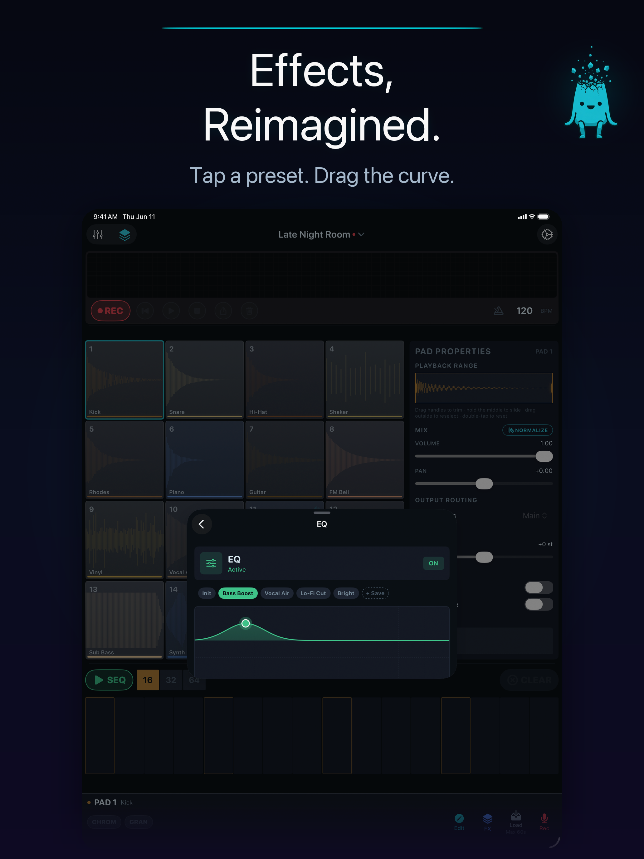Select Lo-Fi Cut EQ preset
644x859 pixels.
[313, 593]
